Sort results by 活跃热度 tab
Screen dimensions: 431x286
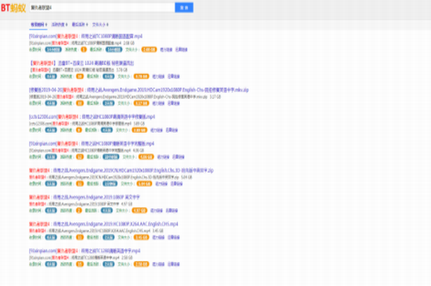coord(60,25)
